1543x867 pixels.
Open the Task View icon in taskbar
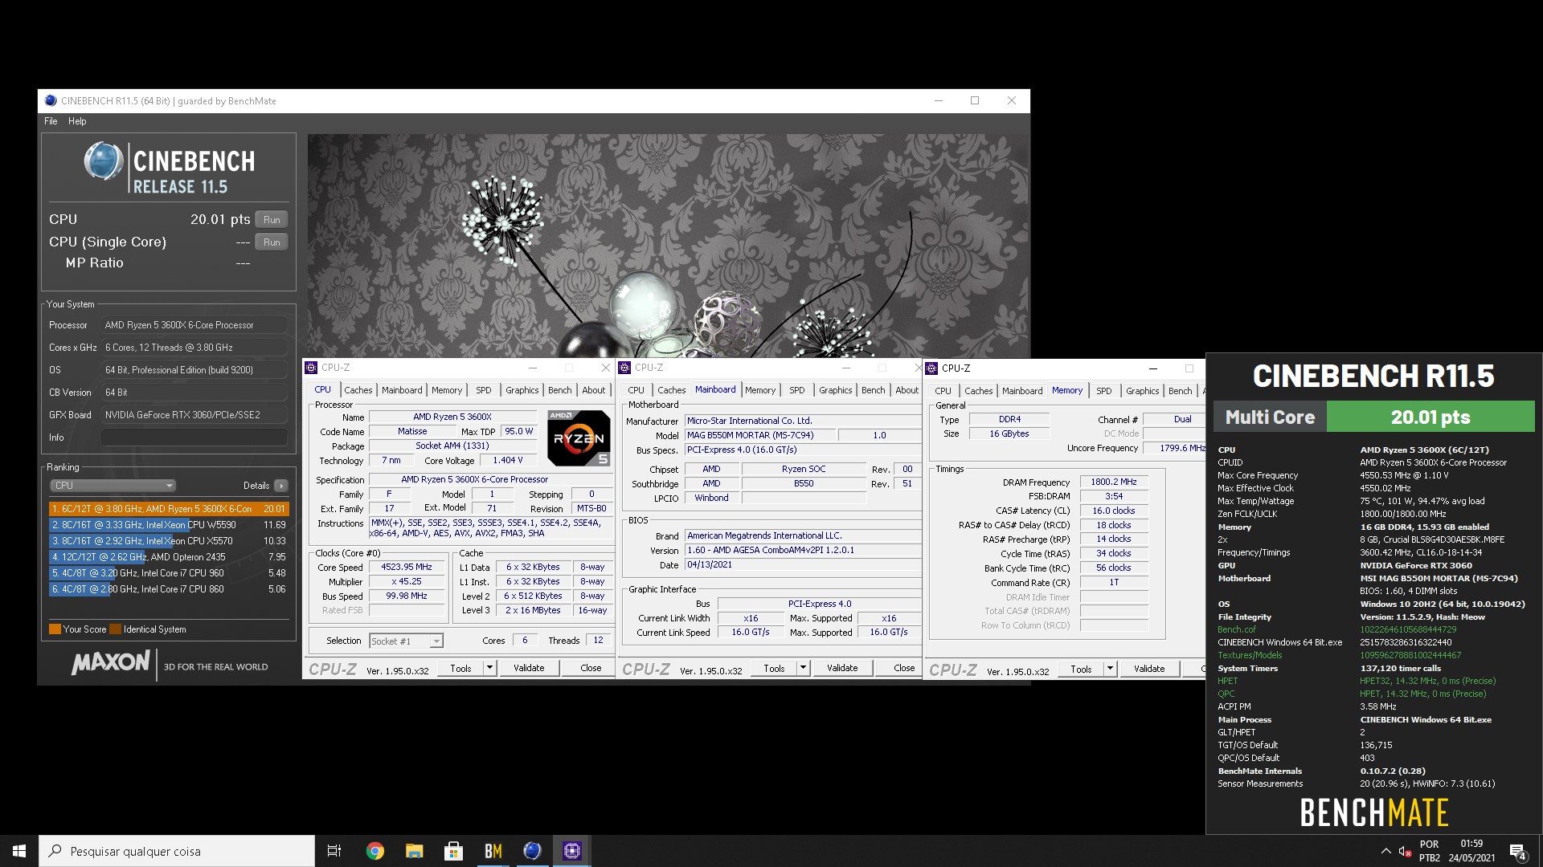tap(334, 851)
